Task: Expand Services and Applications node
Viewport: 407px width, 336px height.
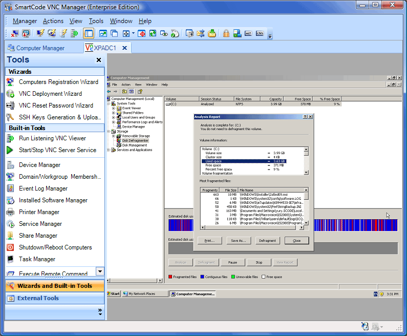Action: [109, 150]
